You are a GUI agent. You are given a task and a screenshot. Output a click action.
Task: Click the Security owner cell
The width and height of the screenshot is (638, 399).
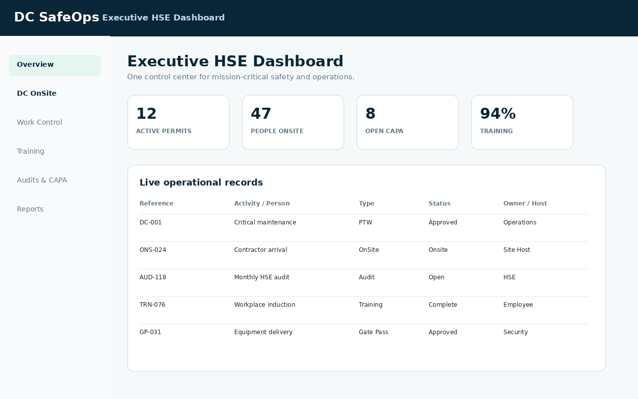pyautogui.click(x=515, y=332)
